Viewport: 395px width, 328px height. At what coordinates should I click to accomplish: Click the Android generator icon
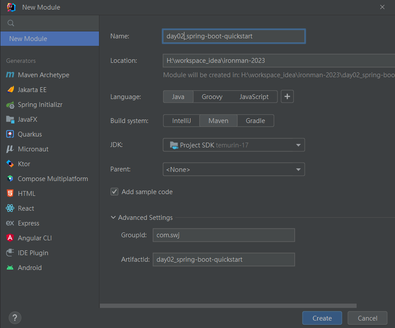tap(10, 268)
